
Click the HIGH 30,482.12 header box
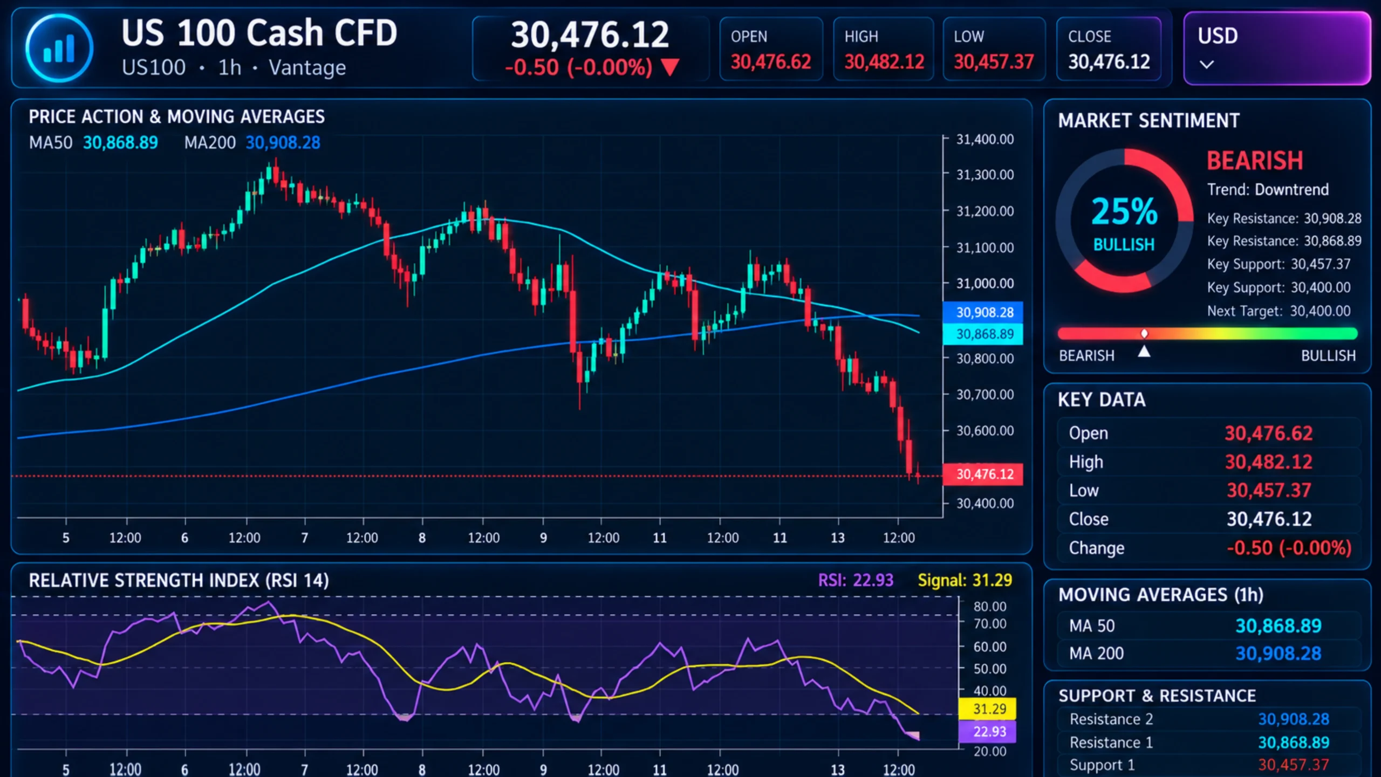884,49
